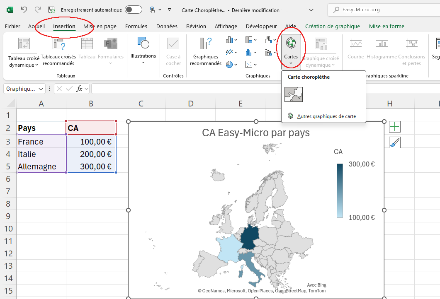This screenshot has height=299, width=440.
Task: Open Tableaux croisés recommandés
Action: pos(58,52)
